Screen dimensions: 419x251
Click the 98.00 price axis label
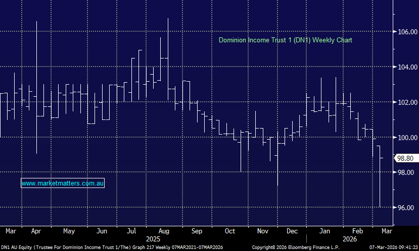coord(407,172)
